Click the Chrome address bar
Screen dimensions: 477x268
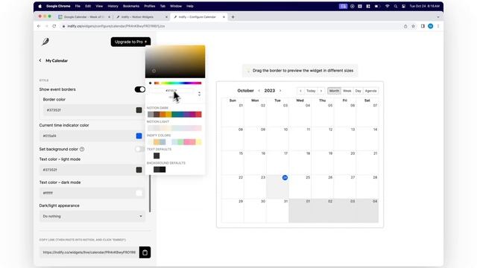[231, 26]
